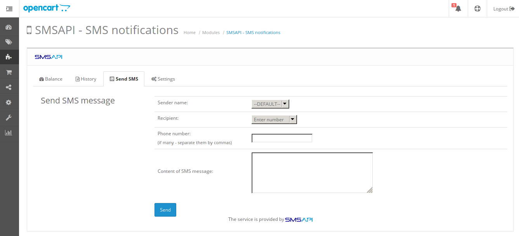519x236 pixels.
Task: Focus the Phone number input field
Action: (282, 138)
